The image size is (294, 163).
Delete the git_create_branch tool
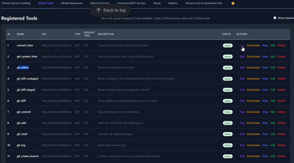(x=281, y=156)
